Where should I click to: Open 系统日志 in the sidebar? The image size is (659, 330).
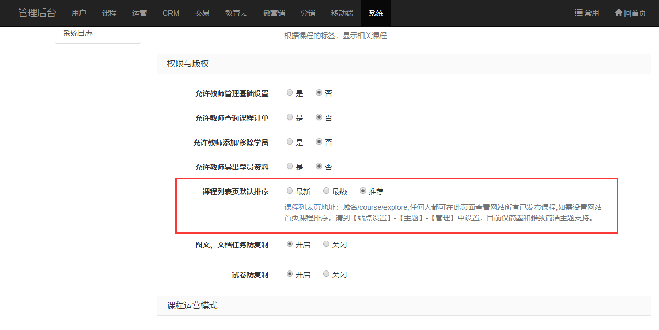pyautogui.click(x=78, y=33)
